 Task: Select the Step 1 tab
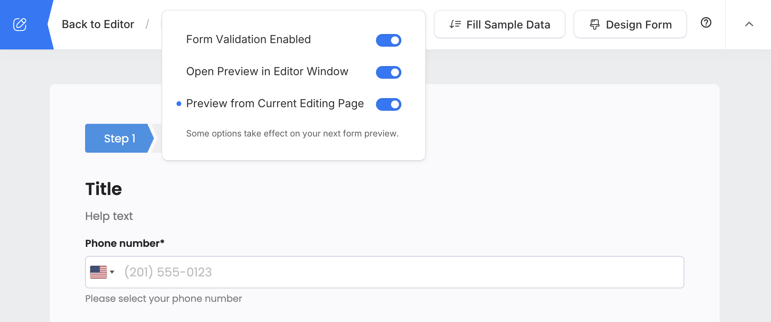119,138
